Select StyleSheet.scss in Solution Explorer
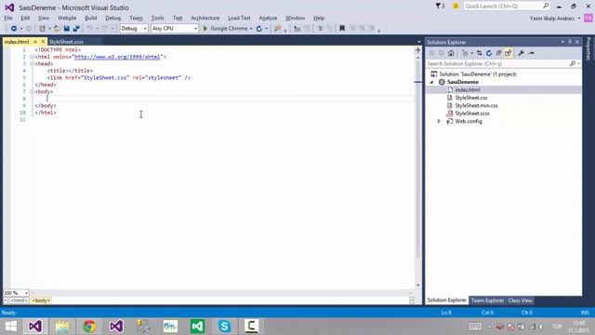The height and width of the screenshot is (335, 595). click(x=472, y=114)
